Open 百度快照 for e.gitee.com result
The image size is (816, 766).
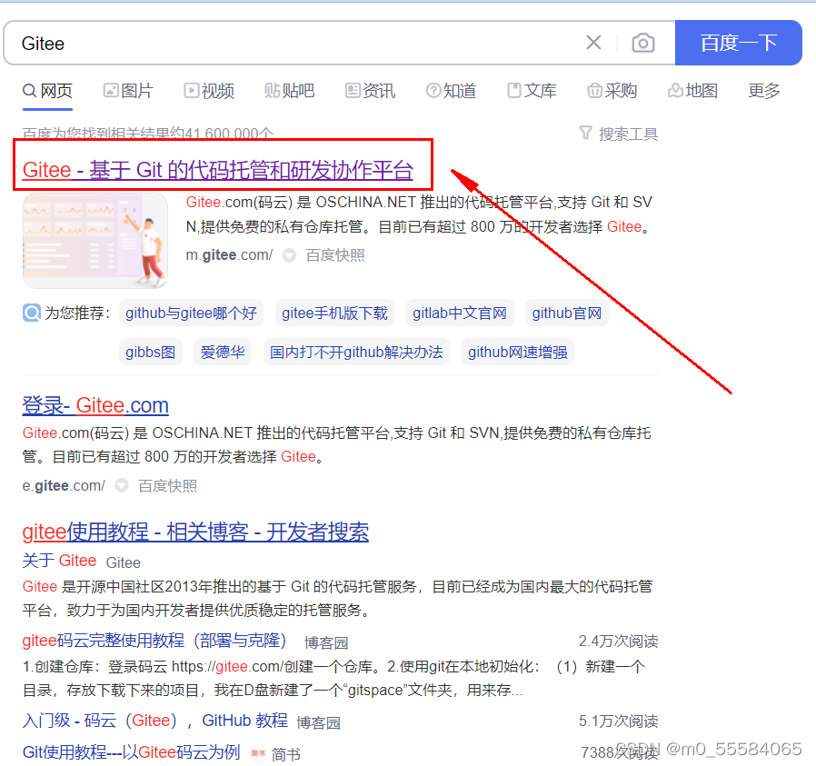click(x=167, y=485)
